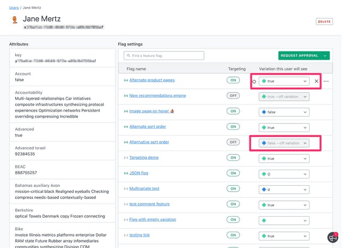Click the X icon beside Alternate product pages
The height and width of the screenshot is (248, 347).
317,81
